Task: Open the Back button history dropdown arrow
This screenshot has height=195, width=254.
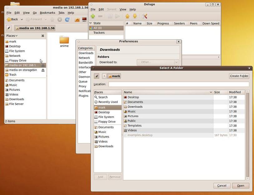Action: 22,19
